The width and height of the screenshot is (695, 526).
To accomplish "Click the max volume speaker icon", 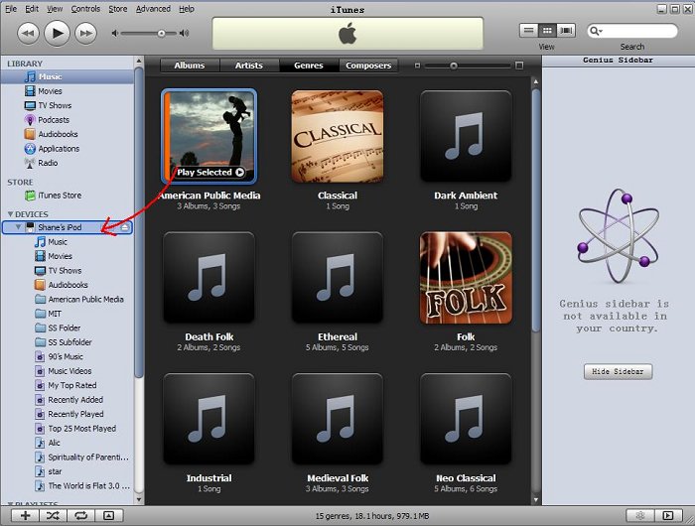I will [x=184, y=33].
